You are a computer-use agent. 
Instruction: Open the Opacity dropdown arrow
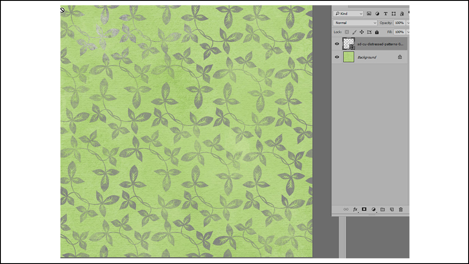click(407, 23)
